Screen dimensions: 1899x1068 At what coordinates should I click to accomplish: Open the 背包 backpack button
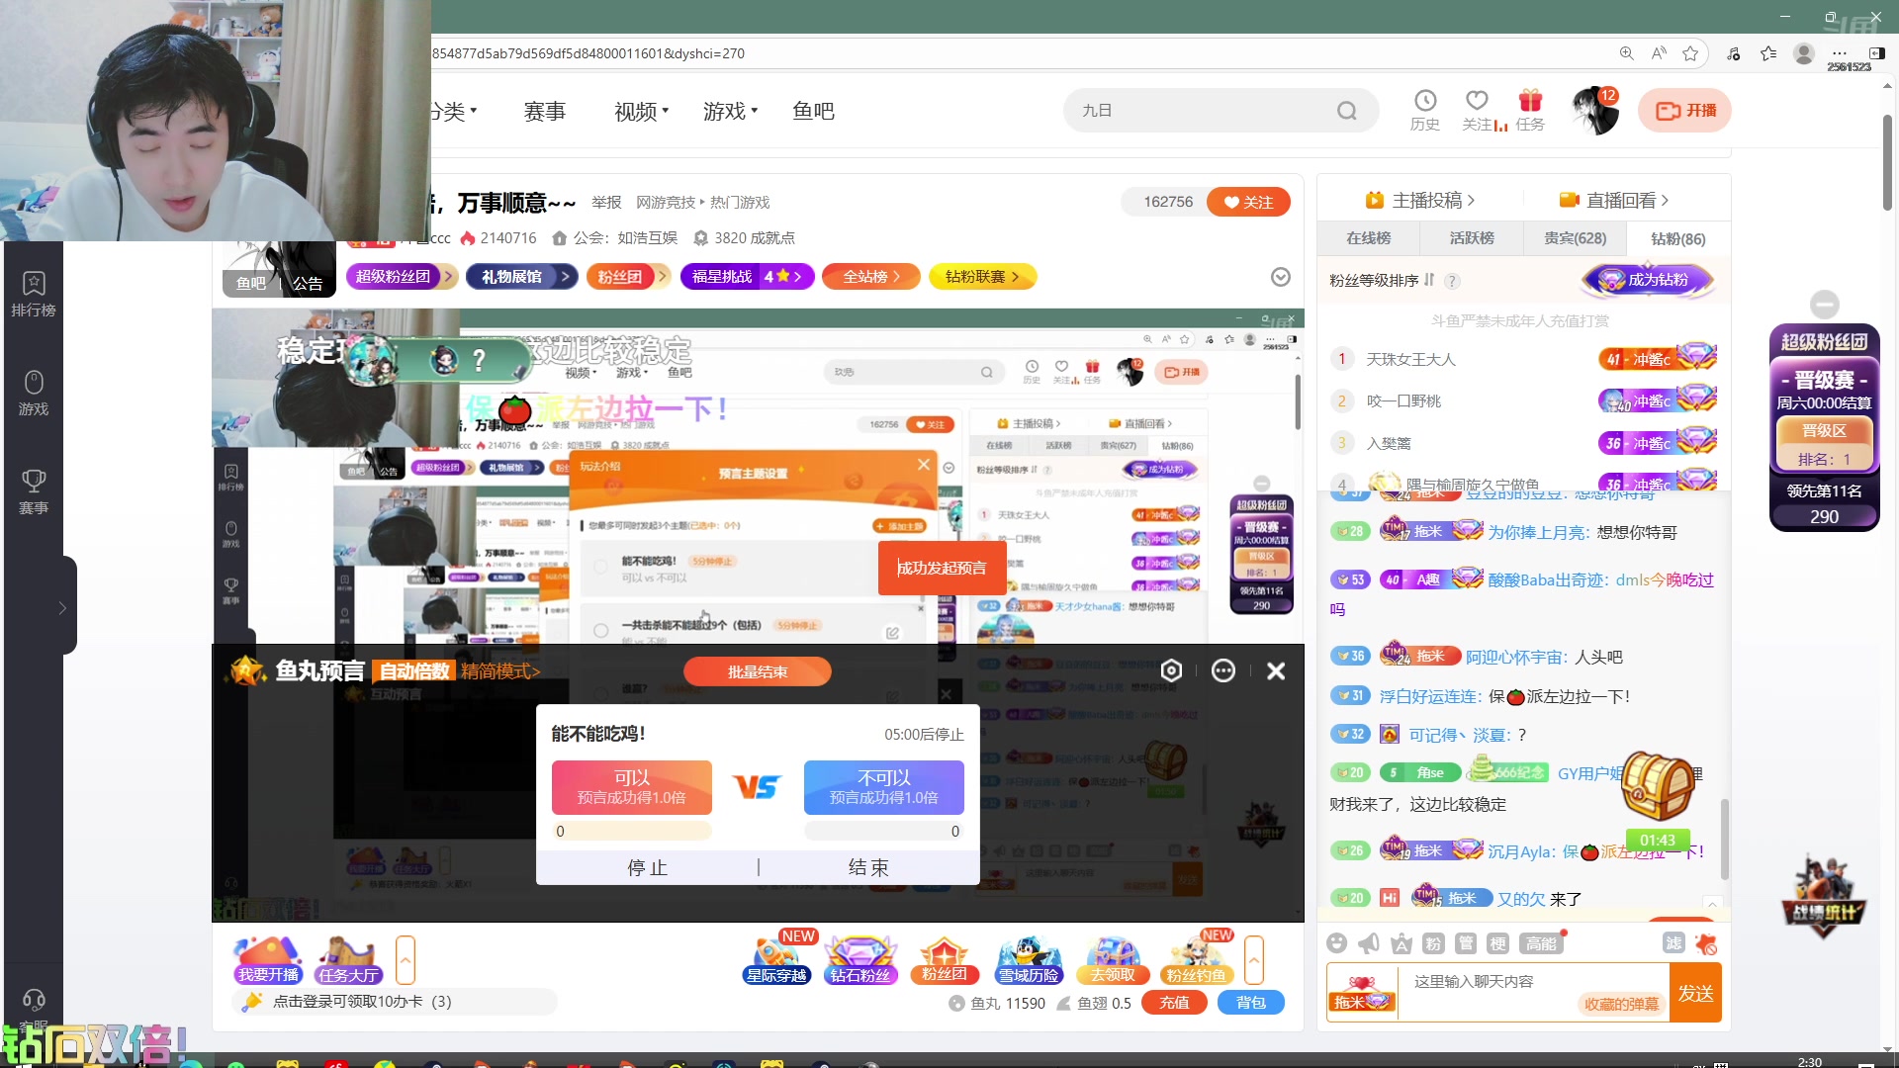pyautogui.click(x=1251, y=1003)
